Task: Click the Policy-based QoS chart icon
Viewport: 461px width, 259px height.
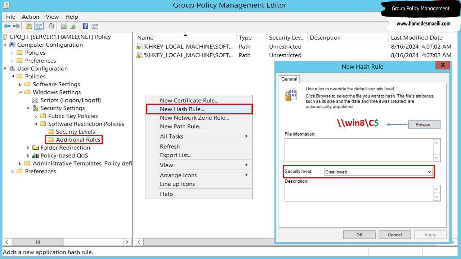Action: point(35,155)
